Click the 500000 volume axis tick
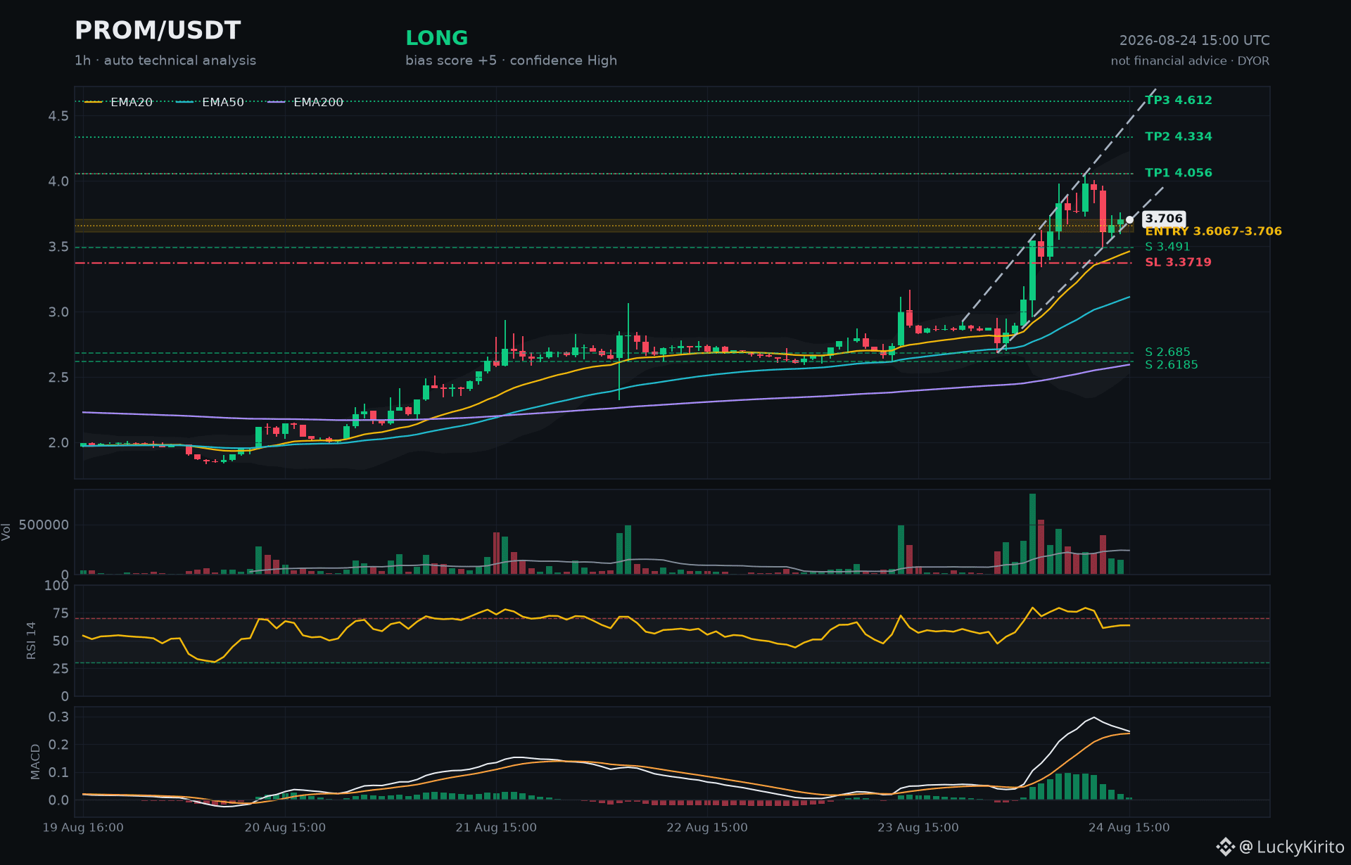 [44, 525]
